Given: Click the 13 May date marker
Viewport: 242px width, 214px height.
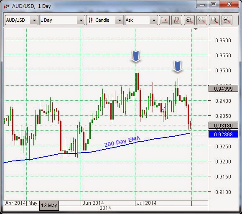Looking at the screenshot, I should click(x=49, y=206).
